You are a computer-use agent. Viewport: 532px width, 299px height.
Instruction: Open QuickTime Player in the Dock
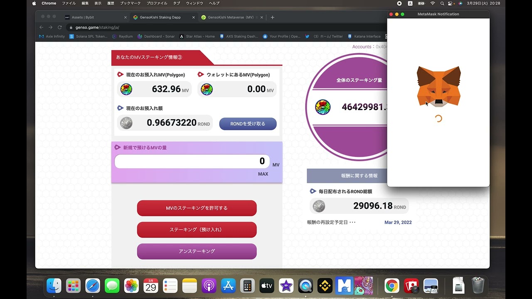tap(305, 286)
